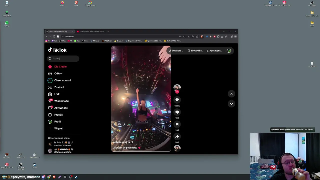Click the browser back arrow
Screen dimensions: 320x180
point(46,36)
